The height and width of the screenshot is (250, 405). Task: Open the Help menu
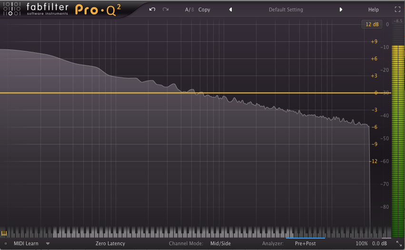pyautogui.click(x=373, y=10)
